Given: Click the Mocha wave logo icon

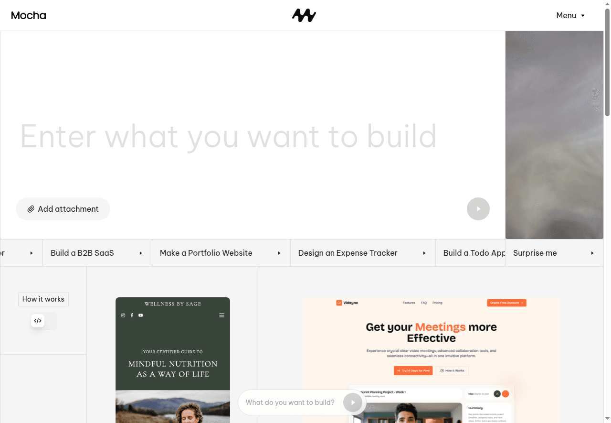Looking at the screenshot, I should [x=304, y=15].
